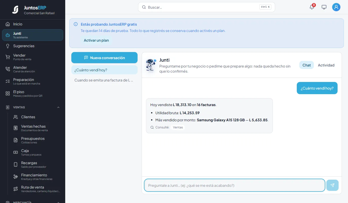Click the '¿Cuánto vendí hoy?' message bubble

(317, 88)
